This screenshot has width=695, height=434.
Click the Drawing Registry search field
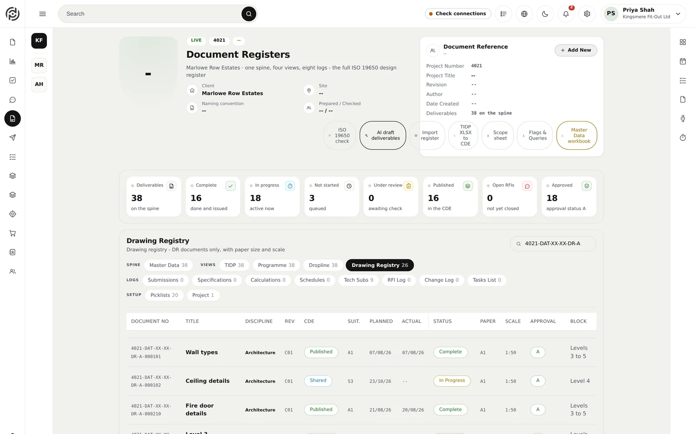pyautogui.click(x=553, y=243)
